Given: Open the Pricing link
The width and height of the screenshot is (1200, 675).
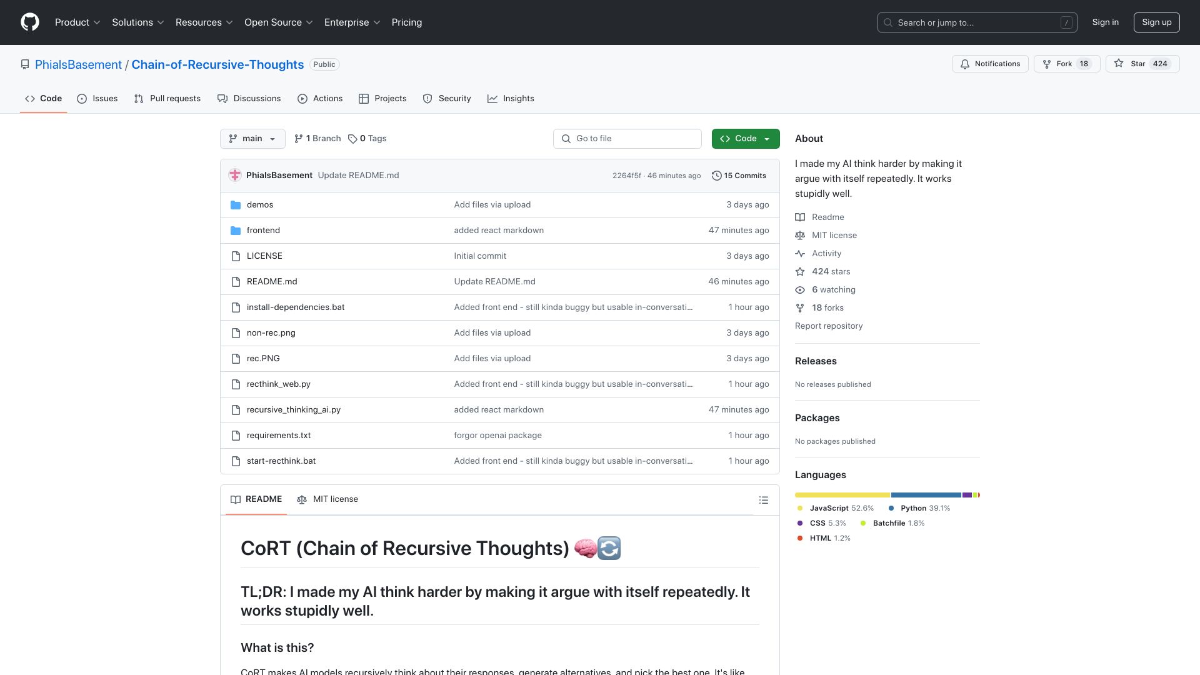Looking at the screenshot, I should (407, 22).
